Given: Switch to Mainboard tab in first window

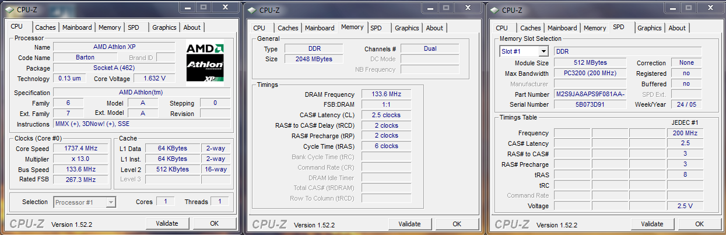Looking at the screenshot, I should (x=77, y=27).
